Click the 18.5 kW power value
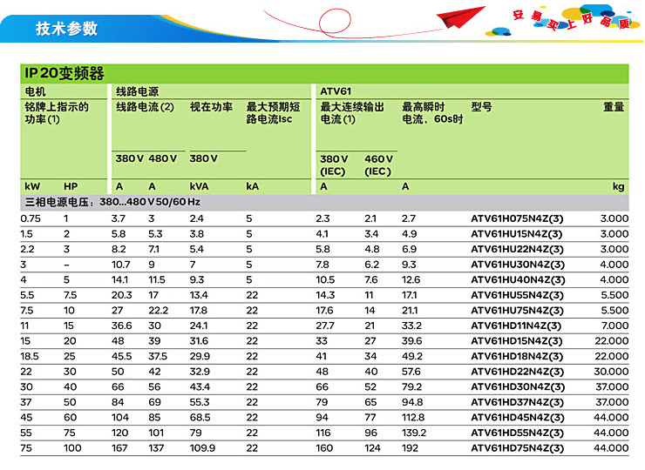645x470 pixels. click(30, 356)
